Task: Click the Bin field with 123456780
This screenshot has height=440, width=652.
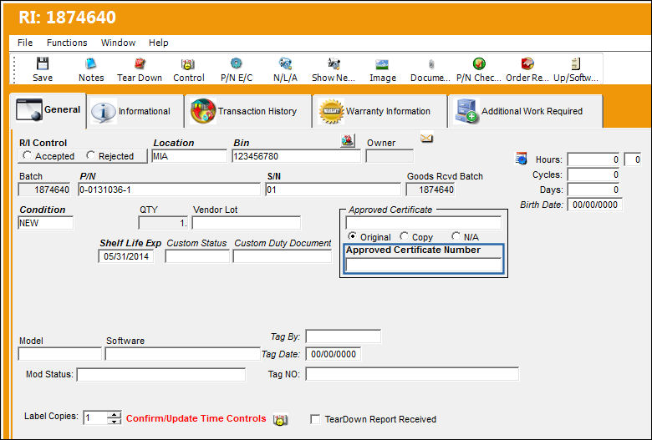Action: coord(296,156)
